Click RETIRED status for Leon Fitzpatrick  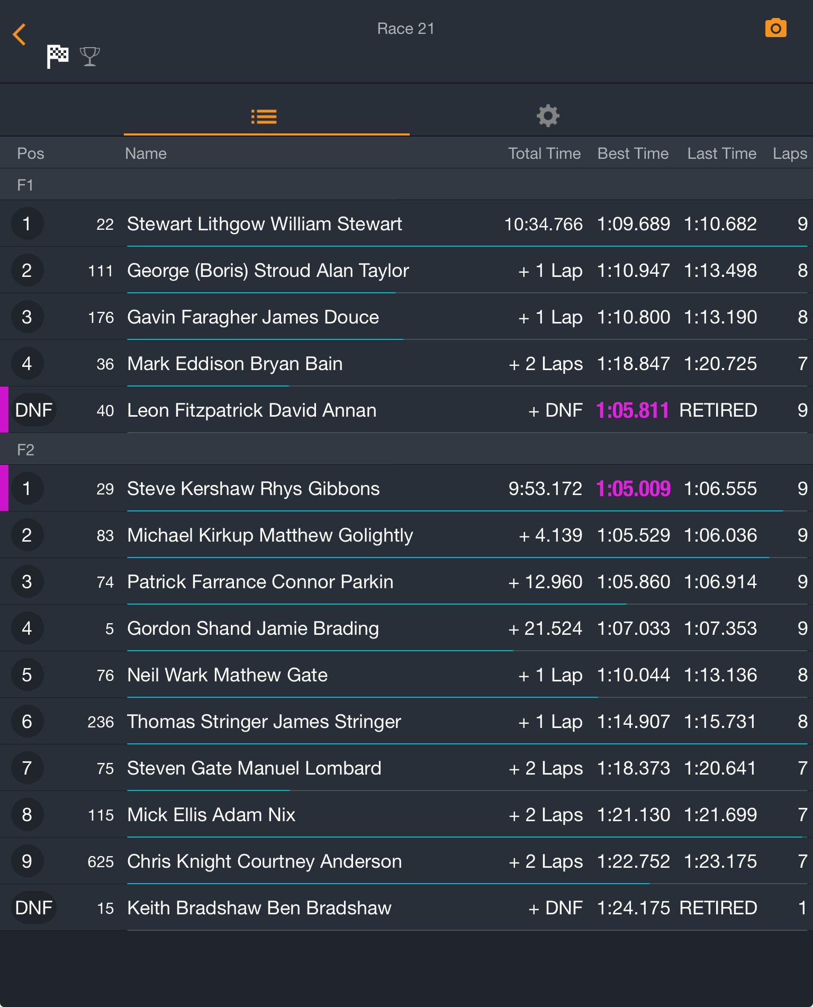pos(718,410)
